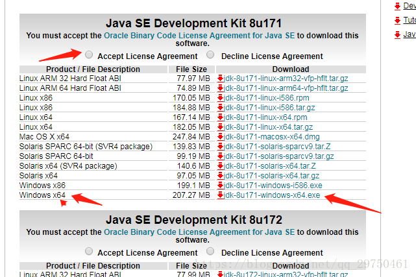Click download icon beside jdk-8u171-windows-i586.exe
Viewport: 416px width, 277px height.
(x=220, y=186)
